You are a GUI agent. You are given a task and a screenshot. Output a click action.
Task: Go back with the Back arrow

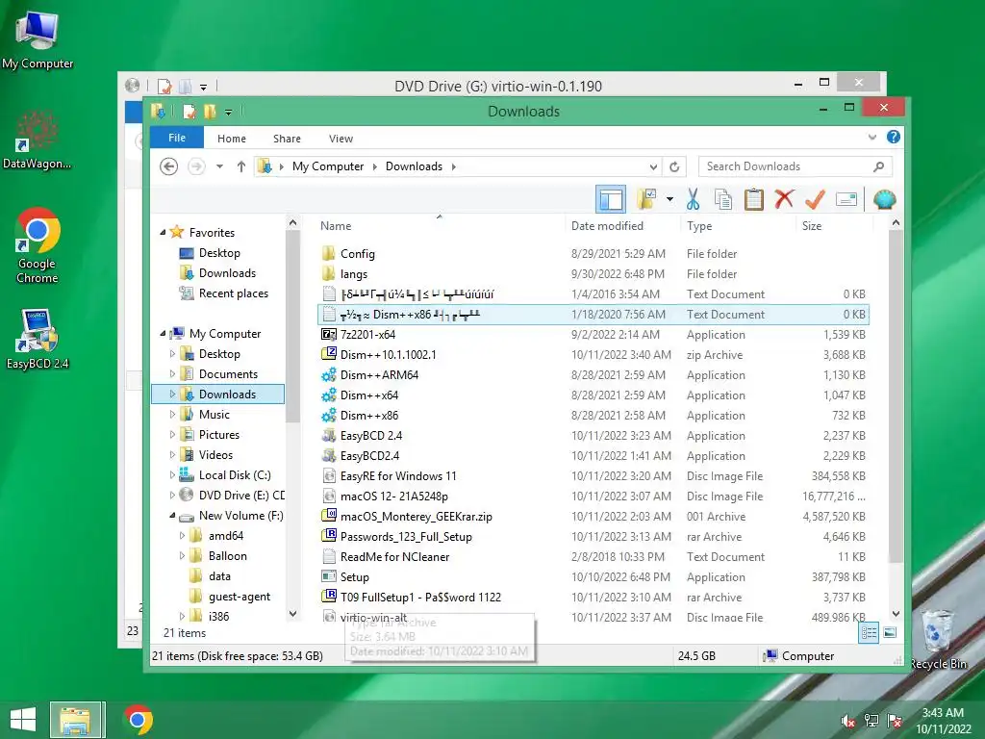[x=168, y=166]
